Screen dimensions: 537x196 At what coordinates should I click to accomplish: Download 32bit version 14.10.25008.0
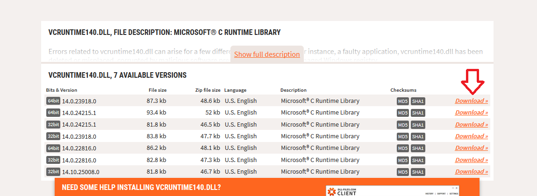tap(471, 171)
